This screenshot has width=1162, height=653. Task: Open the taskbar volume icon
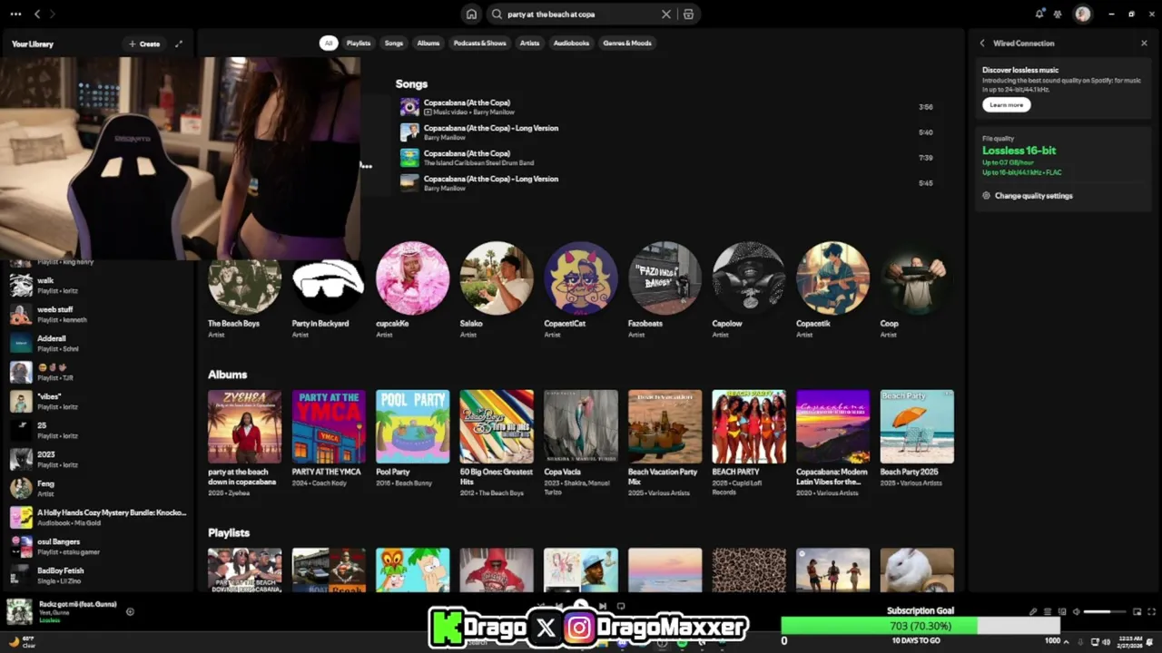click(x=1106, y=641)
